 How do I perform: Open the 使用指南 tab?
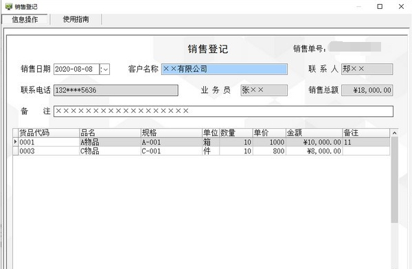click(76, 19)
